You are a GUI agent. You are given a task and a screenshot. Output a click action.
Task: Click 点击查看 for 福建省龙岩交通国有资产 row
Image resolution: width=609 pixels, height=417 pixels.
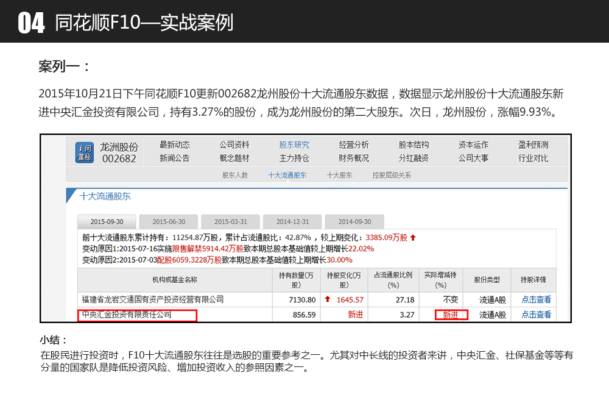coord(536,299)
